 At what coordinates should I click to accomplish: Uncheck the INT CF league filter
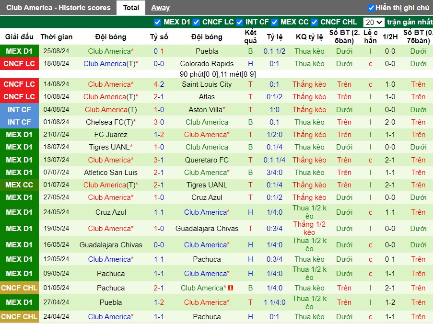[x=239, y=22]
